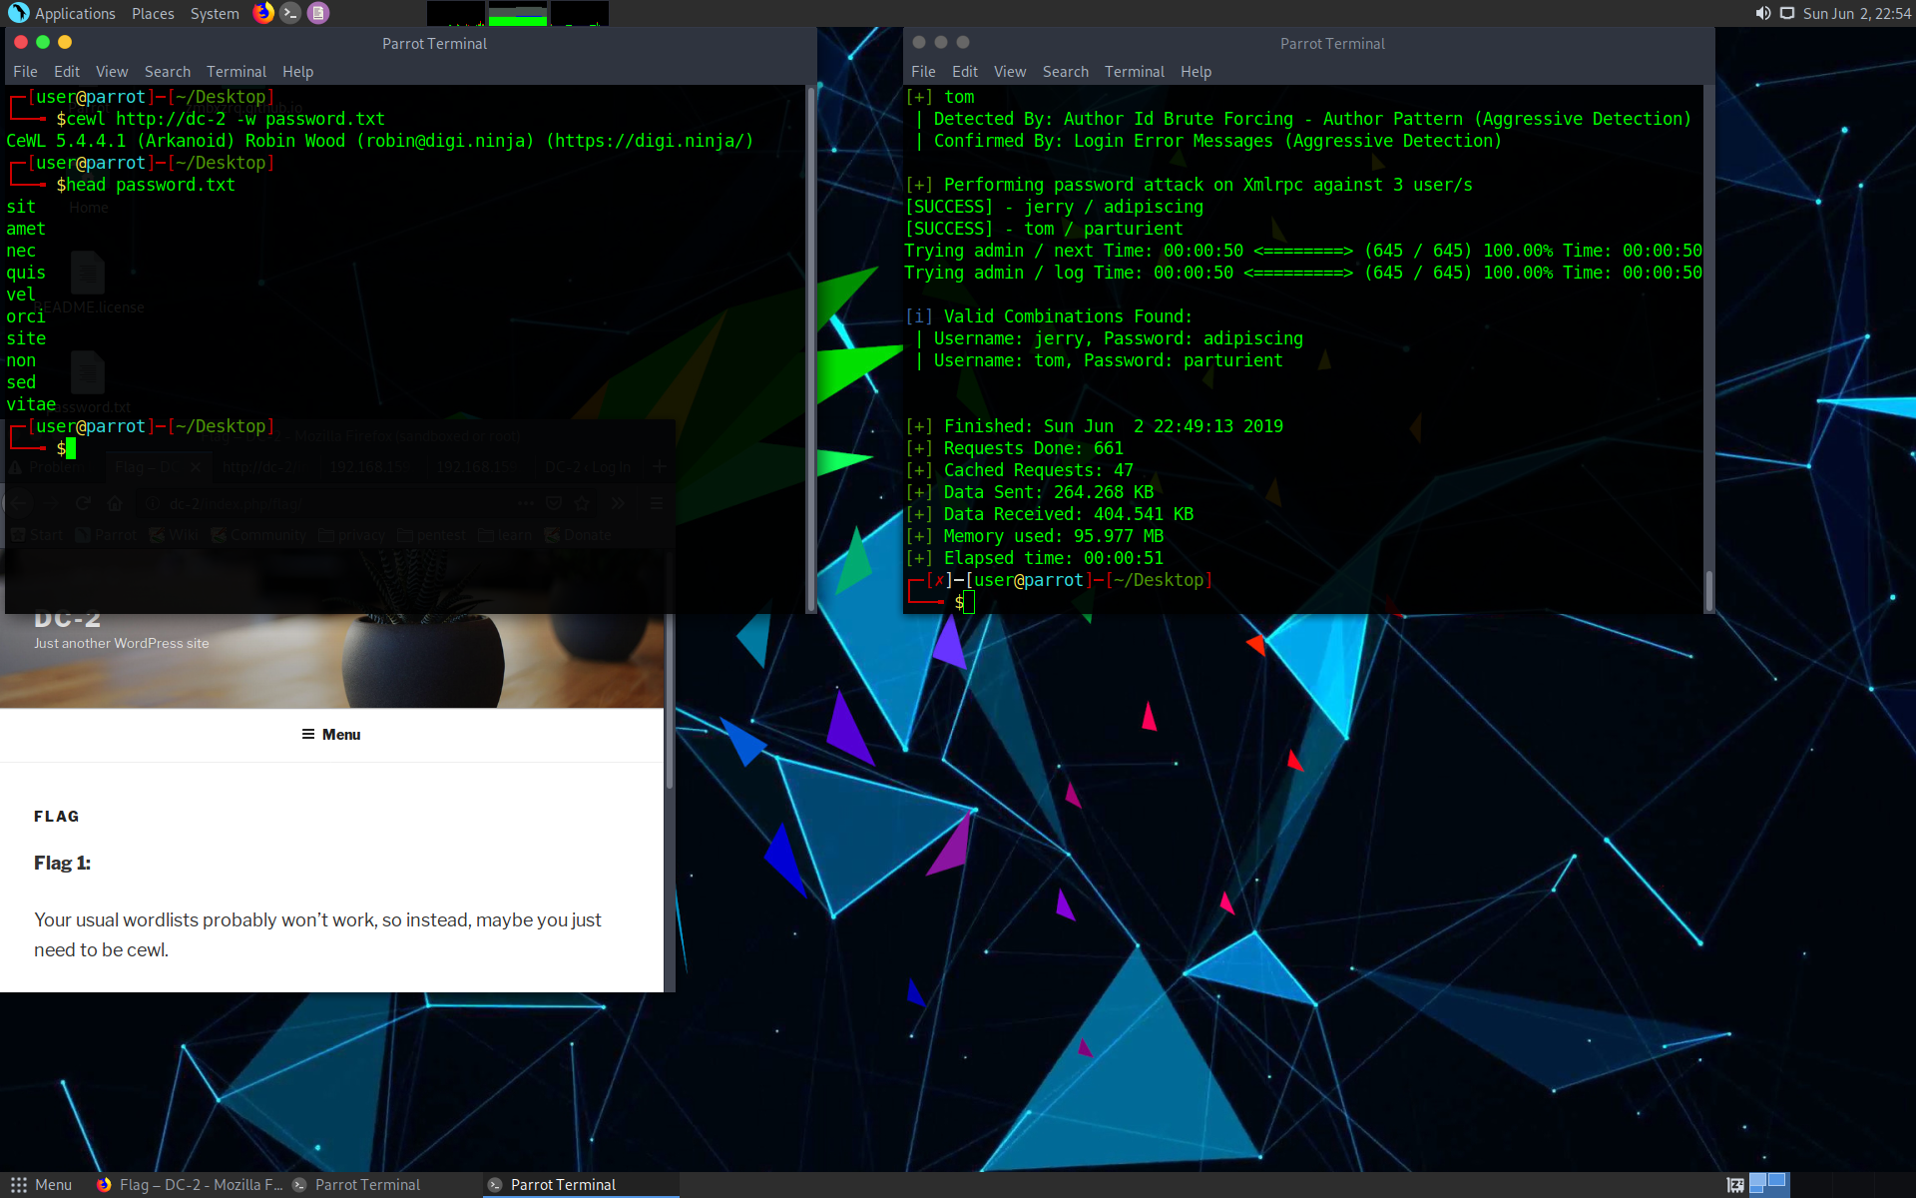Open the bottom panel Menu grid icon
Image resolution: width=1916 pixels, height=1198 pixels.
(x=19, y=1185)
